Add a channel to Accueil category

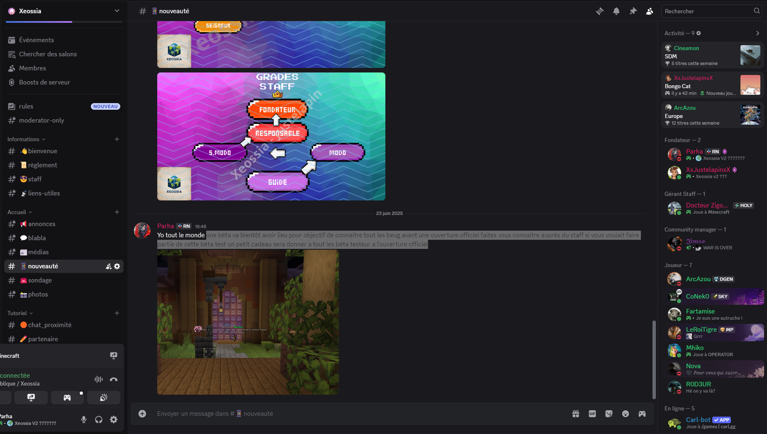tap(117, 212)
